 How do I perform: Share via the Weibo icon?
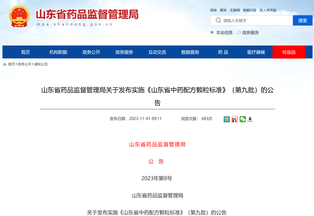pos(235,119)
